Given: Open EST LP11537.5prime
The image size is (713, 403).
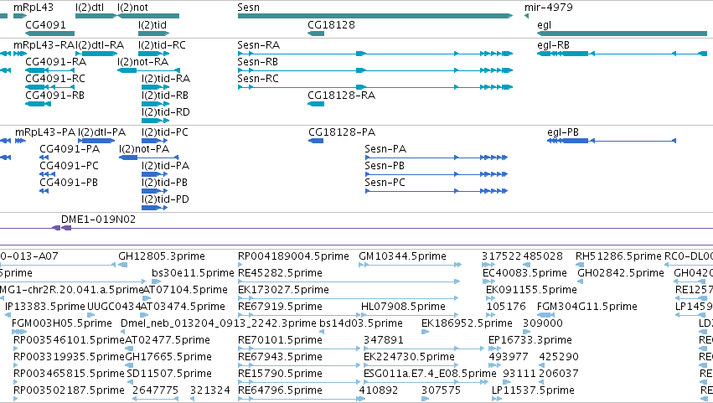Looking at the screenshot, I should coord(533,390).
